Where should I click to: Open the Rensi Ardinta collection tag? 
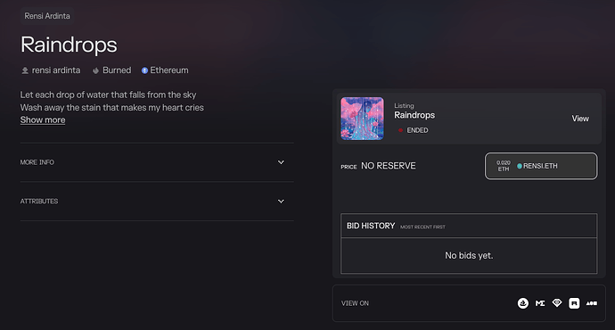pyautogui.click(x=47, y=16)
